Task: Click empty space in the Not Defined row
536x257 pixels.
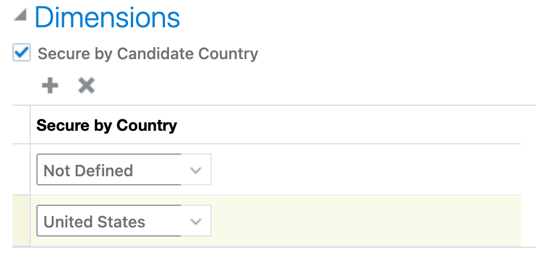Action: (364, 169)
